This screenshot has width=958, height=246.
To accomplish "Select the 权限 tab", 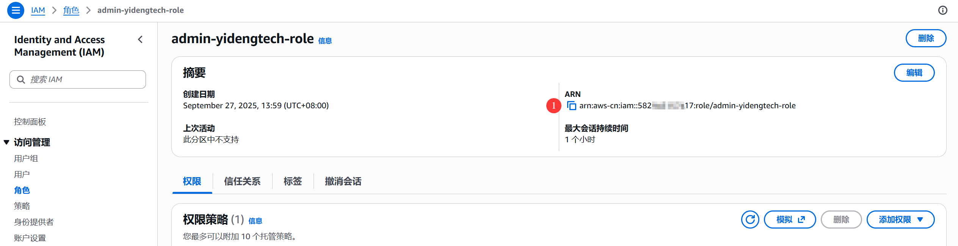I will point(192,181).
